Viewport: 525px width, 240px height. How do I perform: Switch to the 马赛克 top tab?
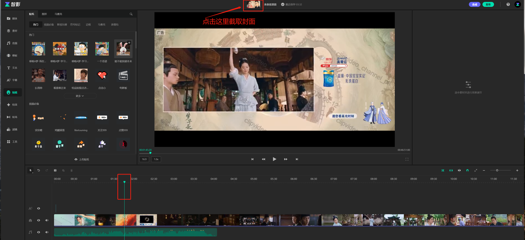[x=58, y=14]
